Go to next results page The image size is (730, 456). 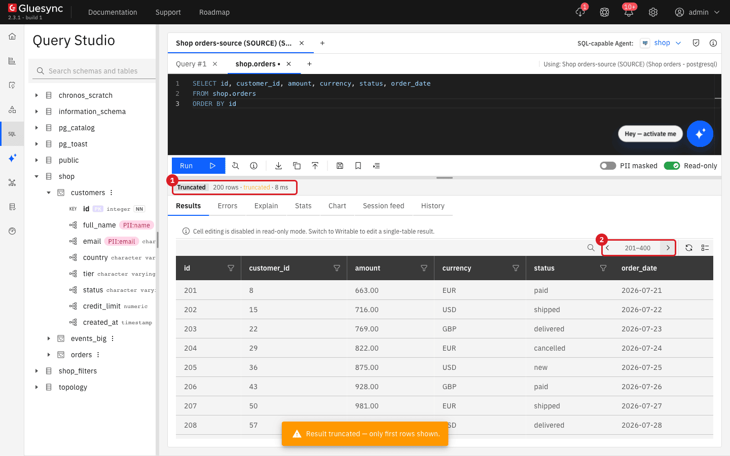(x=668, y=248)
